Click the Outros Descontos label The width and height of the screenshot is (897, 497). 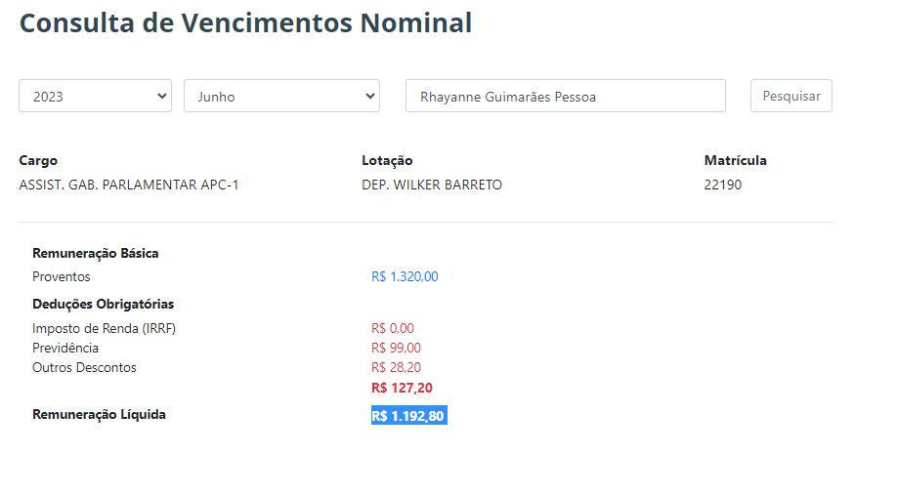pos(84,367)
